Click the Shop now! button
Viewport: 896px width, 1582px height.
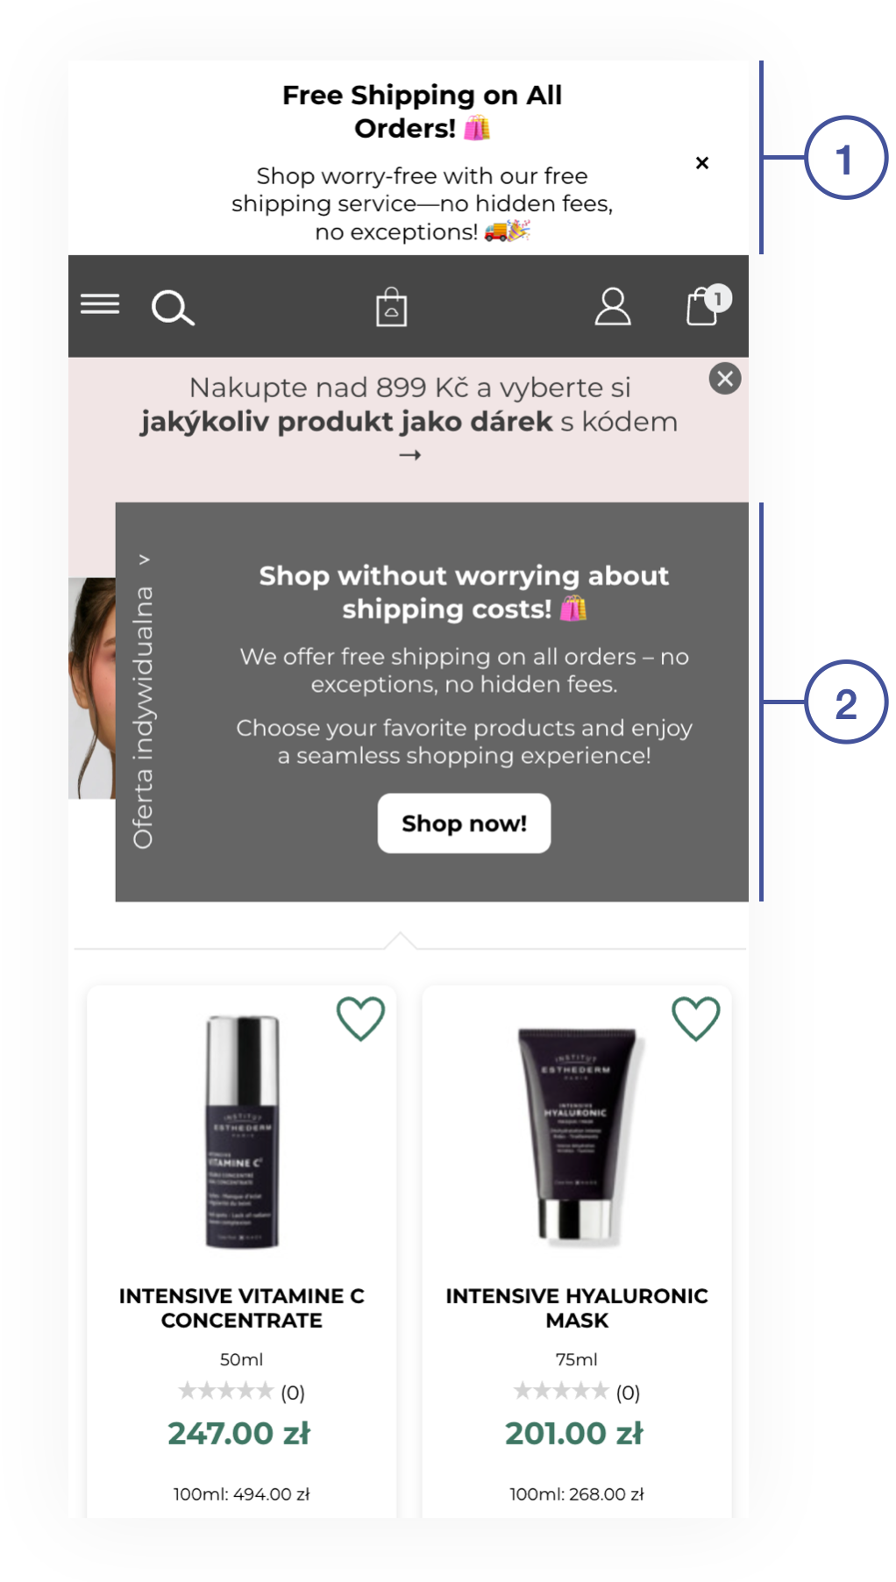(464, 823)
